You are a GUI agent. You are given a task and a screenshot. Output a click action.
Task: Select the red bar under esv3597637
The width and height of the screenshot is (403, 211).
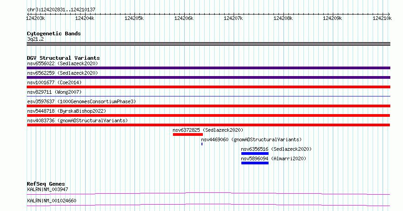pos(208,106)
